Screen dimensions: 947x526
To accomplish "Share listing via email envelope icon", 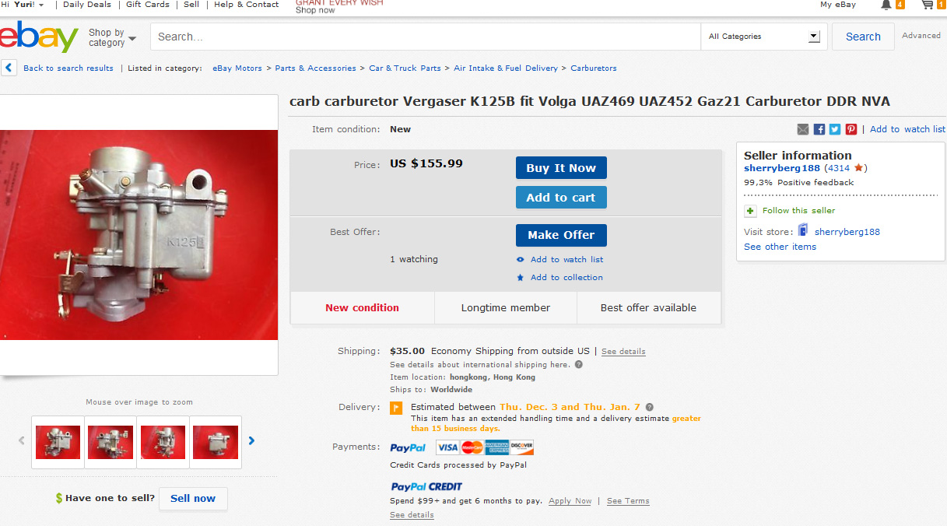I will (803, 129).
